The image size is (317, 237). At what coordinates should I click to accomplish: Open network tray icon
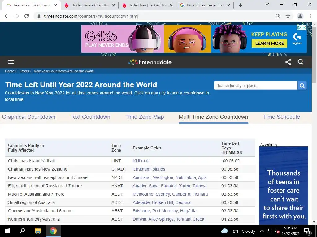tap(270, 231)
